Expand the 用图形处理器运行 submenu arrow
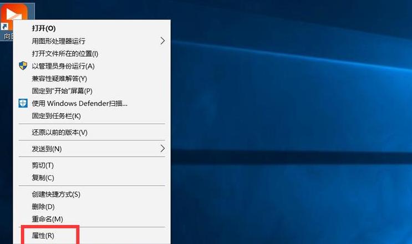 coord(162,40)
